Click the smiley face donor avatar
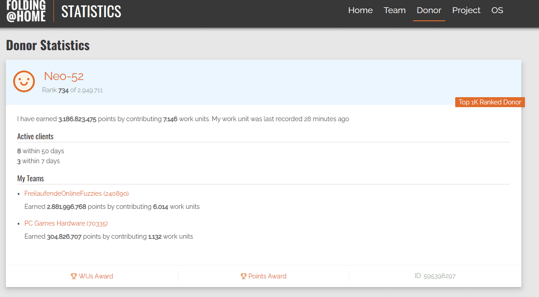 point(24,81)
